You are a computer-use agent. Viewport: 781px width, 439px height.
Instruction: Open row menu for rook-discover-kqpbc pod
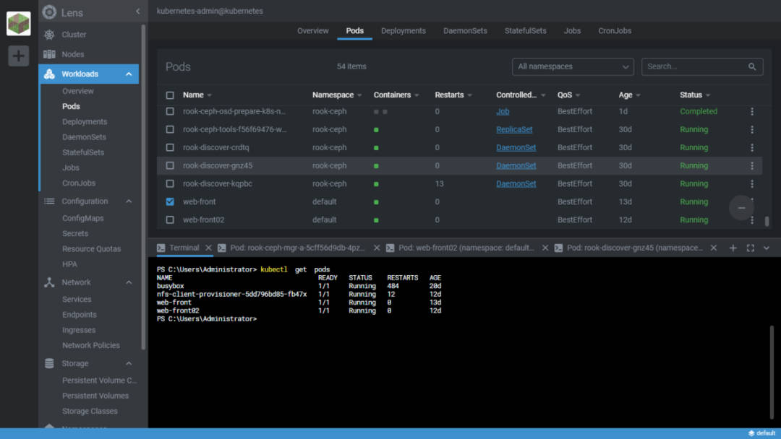coord(752,184)
